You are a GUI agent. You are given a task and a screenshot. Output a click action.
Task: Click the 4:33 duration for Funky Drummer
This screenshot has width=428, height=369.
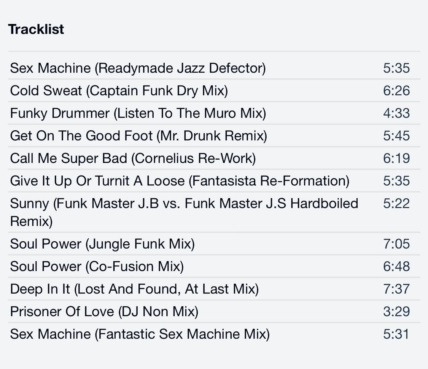396,113
